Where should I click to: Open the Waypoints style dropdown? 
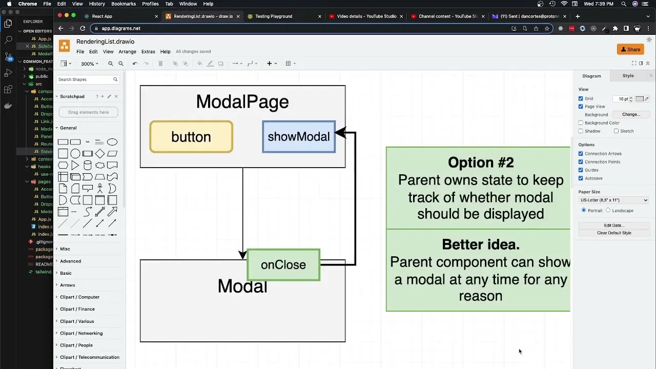click(x=252, y=64)
